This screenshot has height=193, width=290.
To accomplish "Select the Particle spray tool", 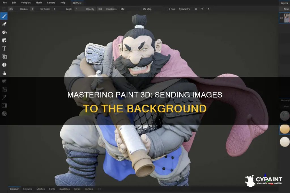I will (4, 81).
